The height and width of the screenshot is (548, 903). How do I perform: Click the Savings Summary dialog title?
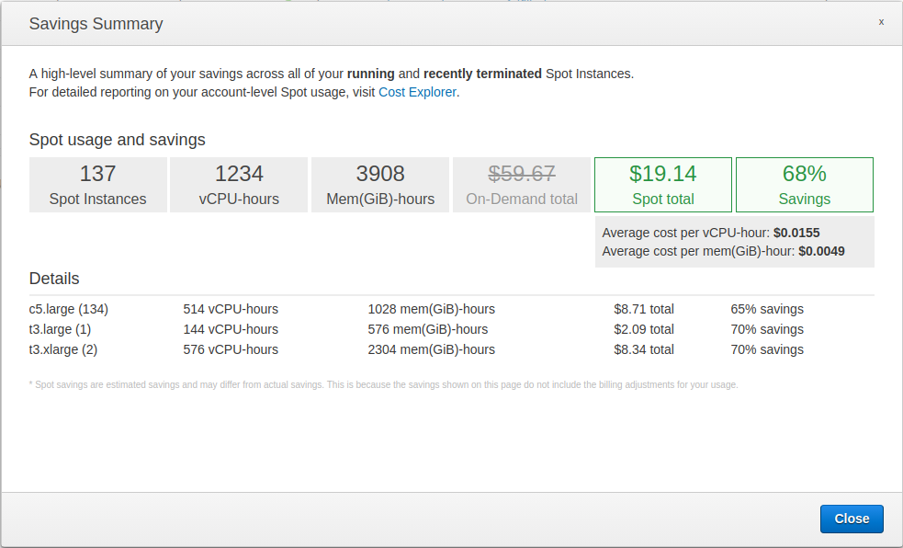click(x=96, y=24)
